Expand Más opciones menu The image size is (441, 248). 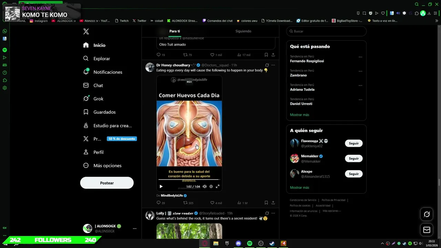coord(102,166)
